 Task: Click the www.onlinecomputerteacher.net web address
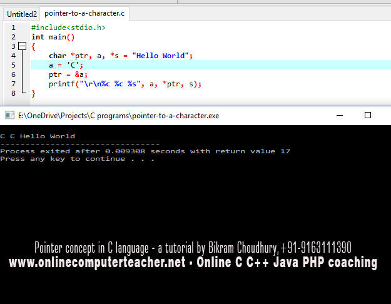click(x=97, y=263)
